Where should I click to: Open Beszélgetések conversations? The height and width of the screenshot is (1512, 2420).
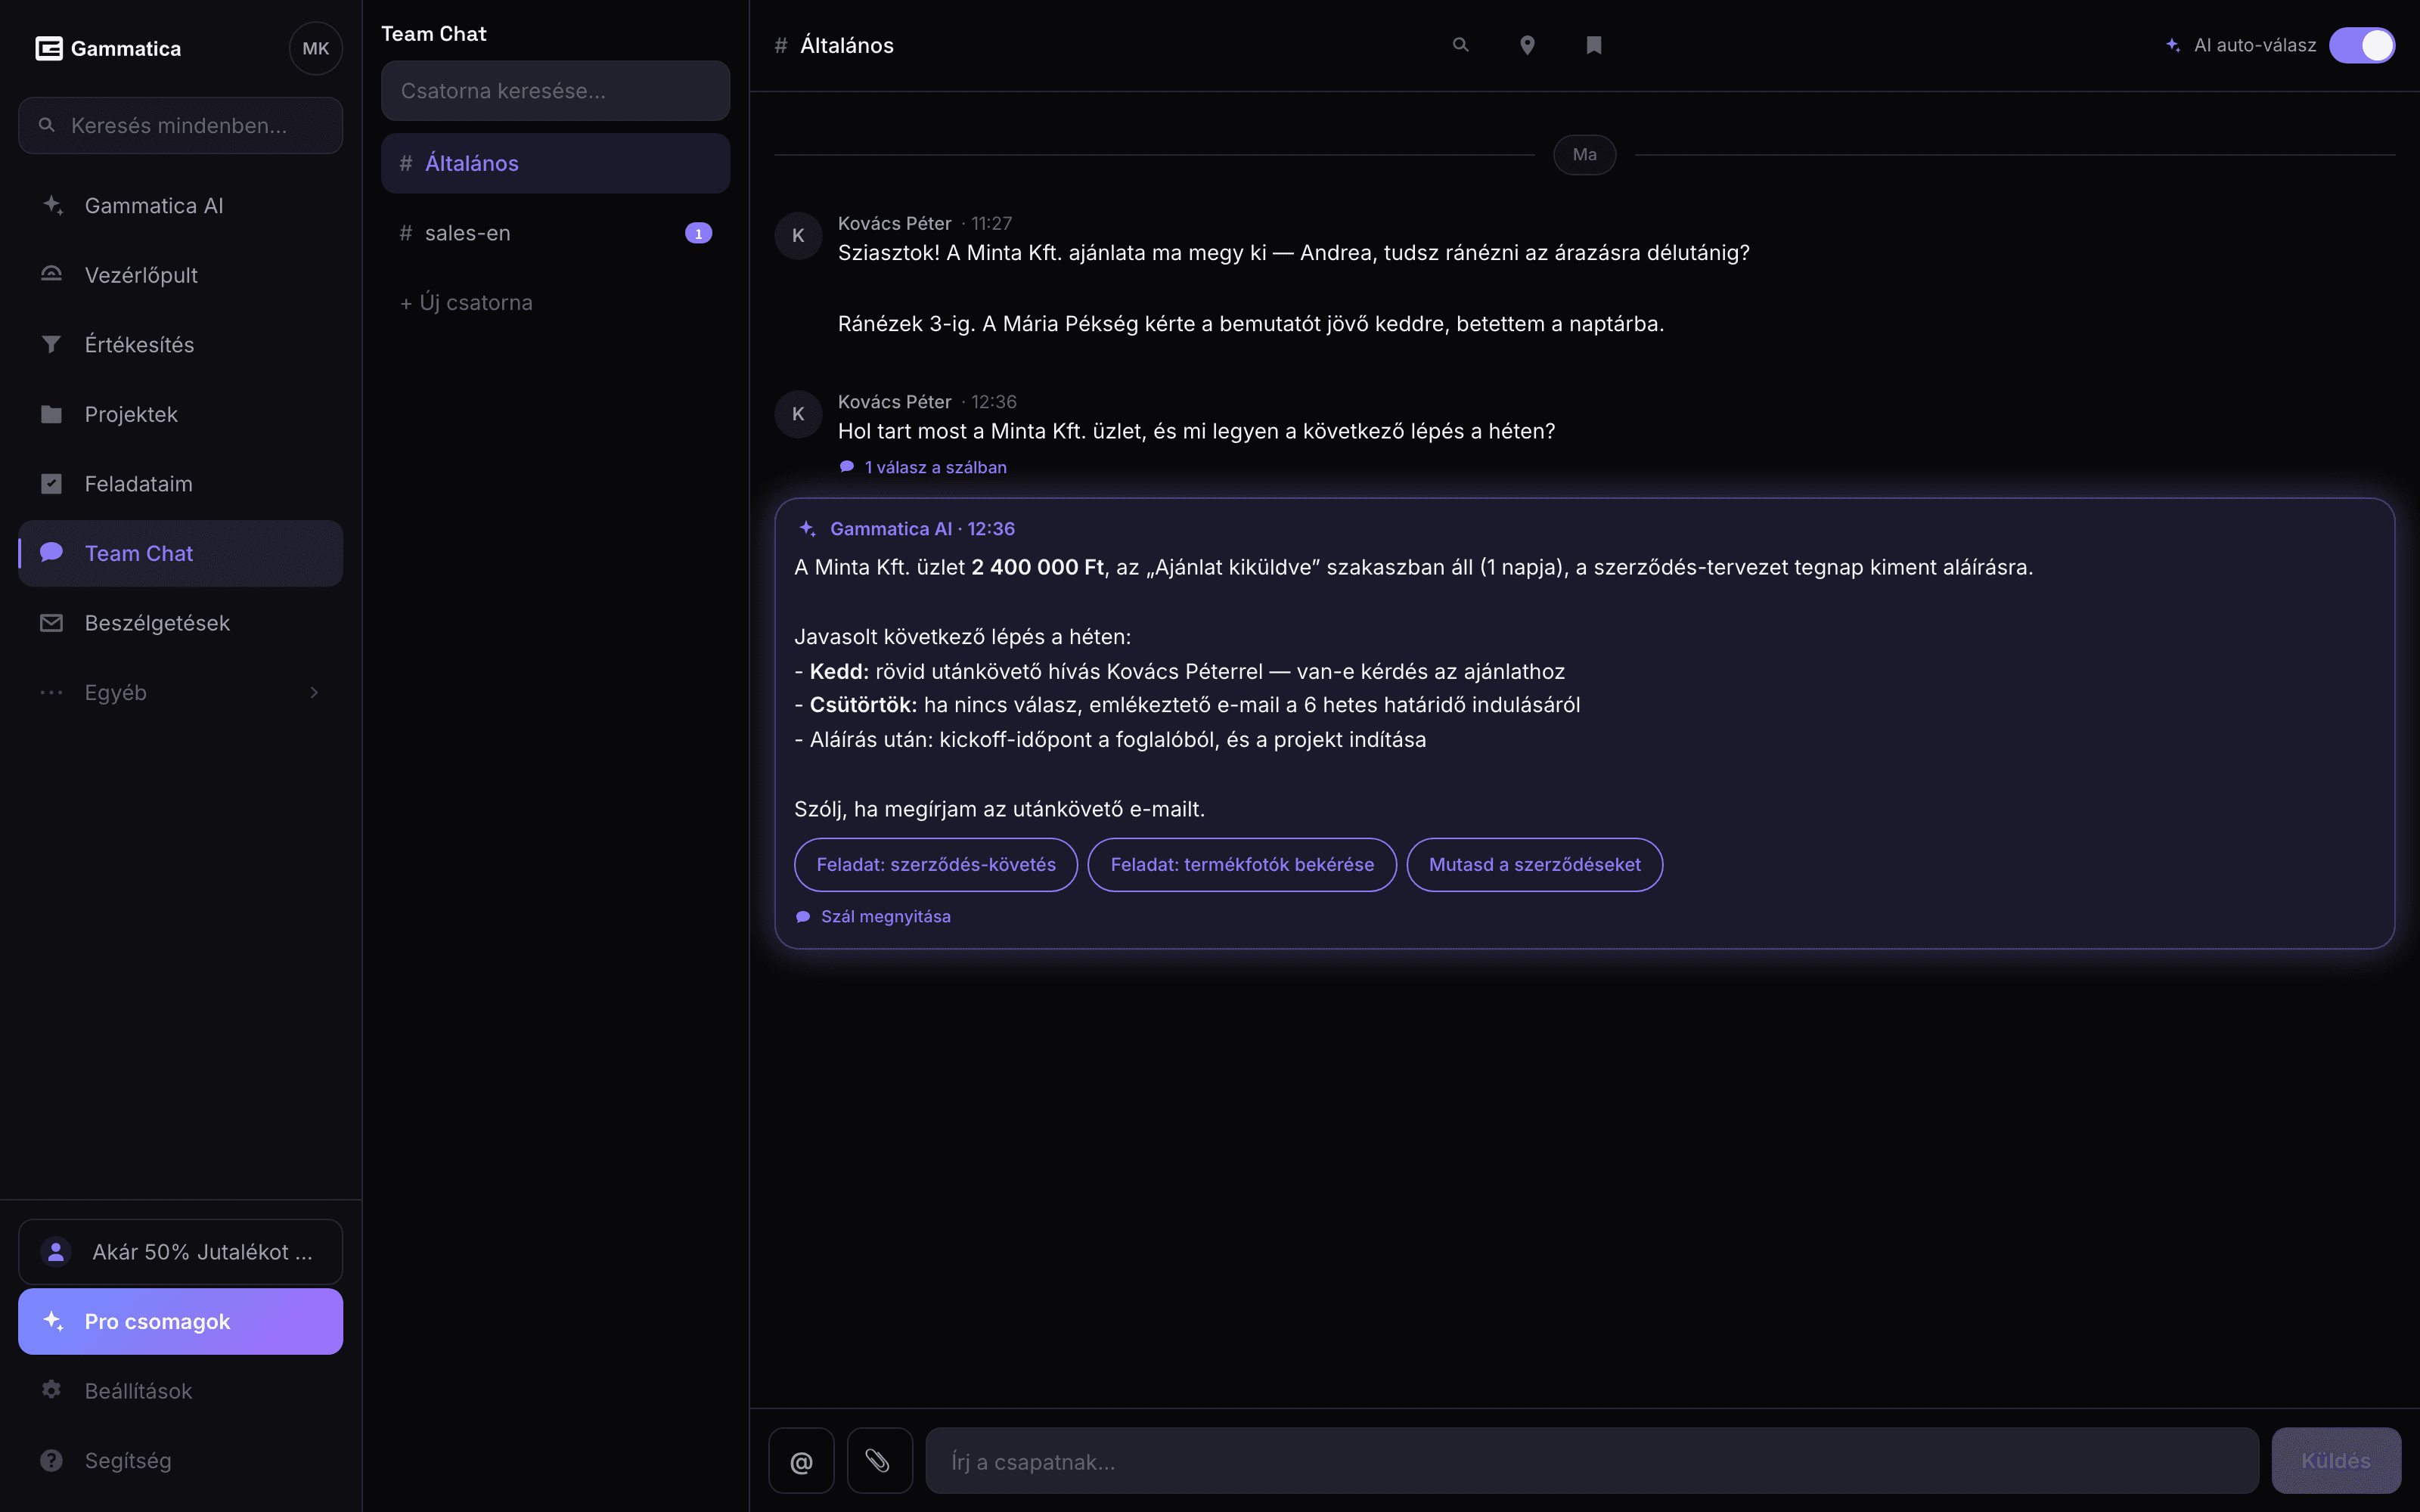coord(181,623)
